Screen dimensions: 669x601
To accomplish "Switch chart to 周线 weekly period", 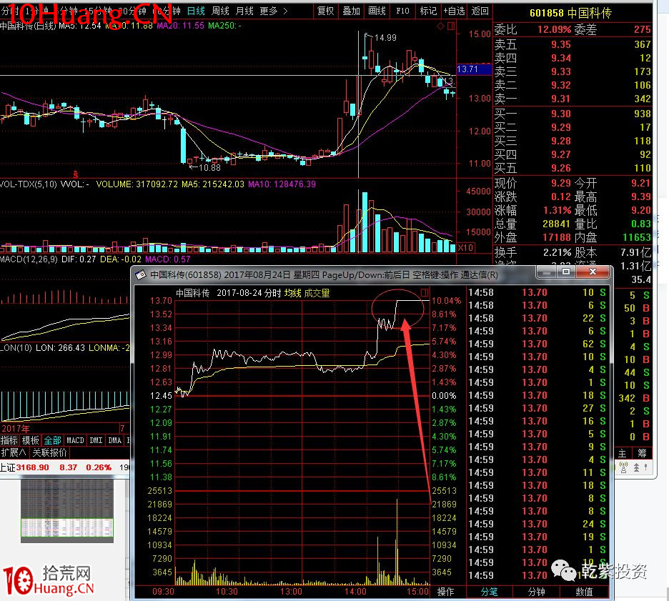I will click(x=220, y=11).
